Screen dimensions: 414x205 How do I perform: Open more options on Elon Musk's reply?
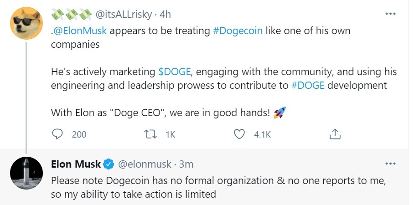pyautogui.click(x=390, y=164)
